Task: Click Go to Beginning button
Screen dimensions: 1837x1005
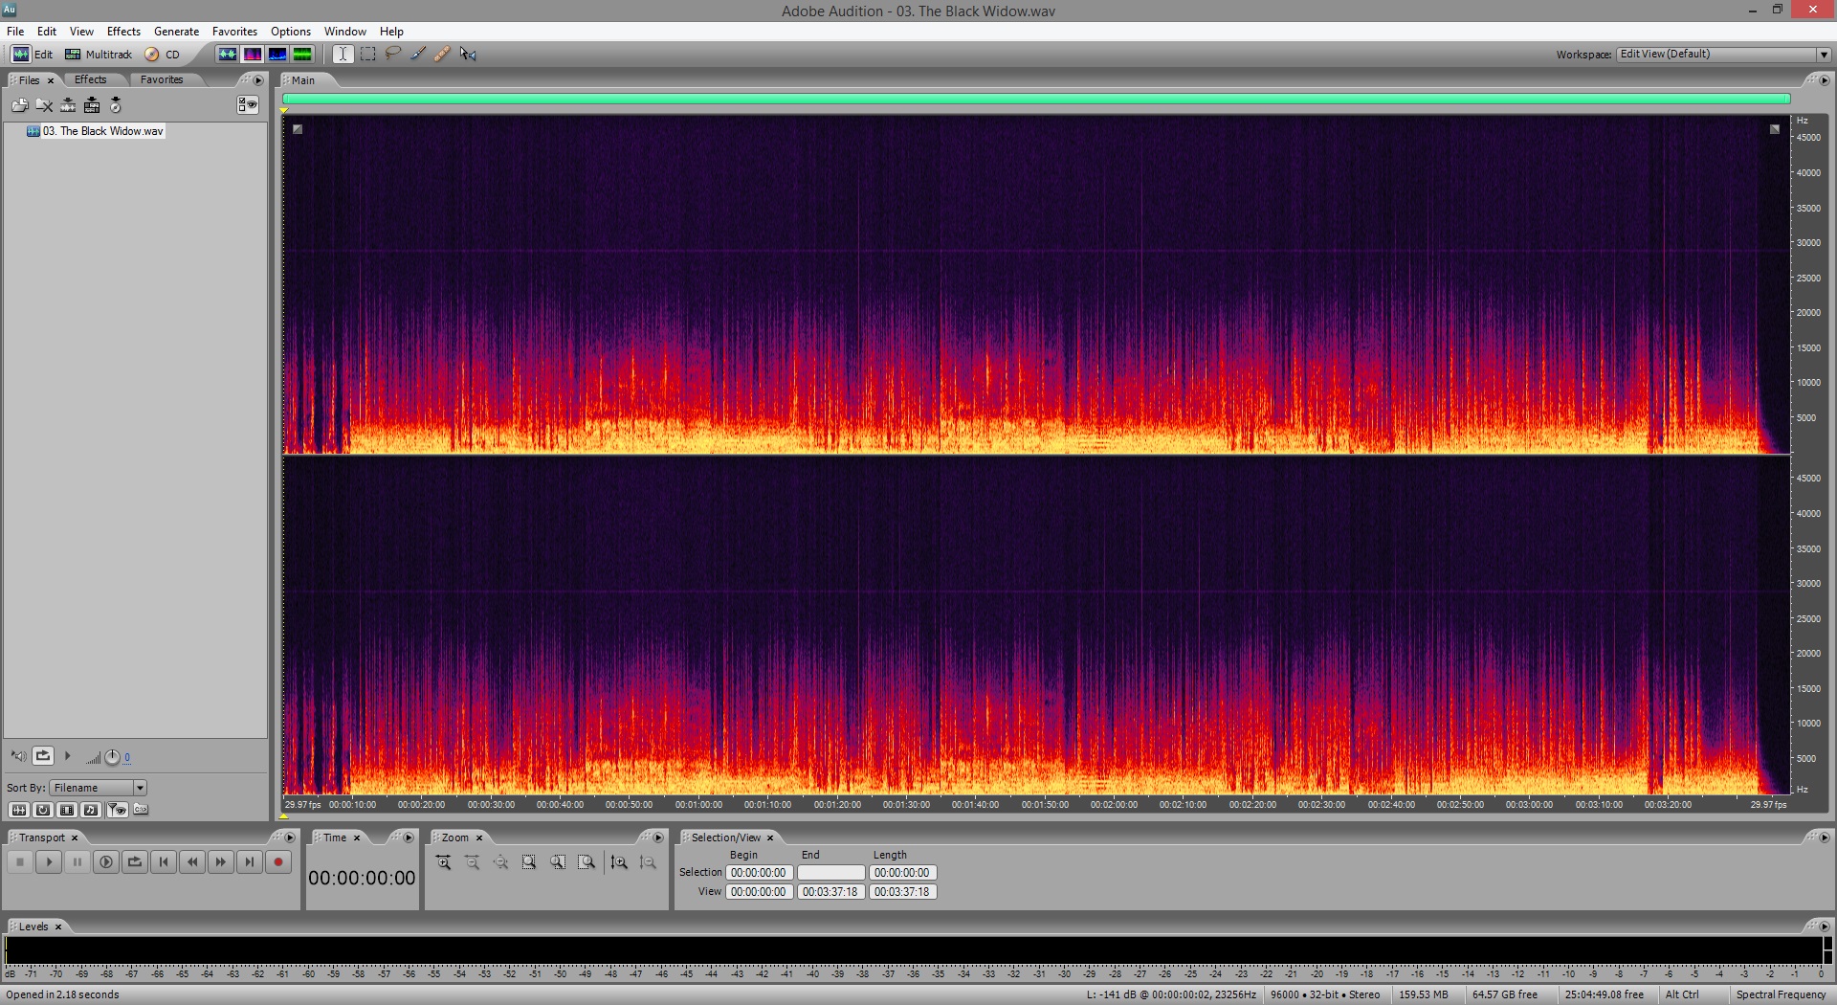Action: [164, 862]
